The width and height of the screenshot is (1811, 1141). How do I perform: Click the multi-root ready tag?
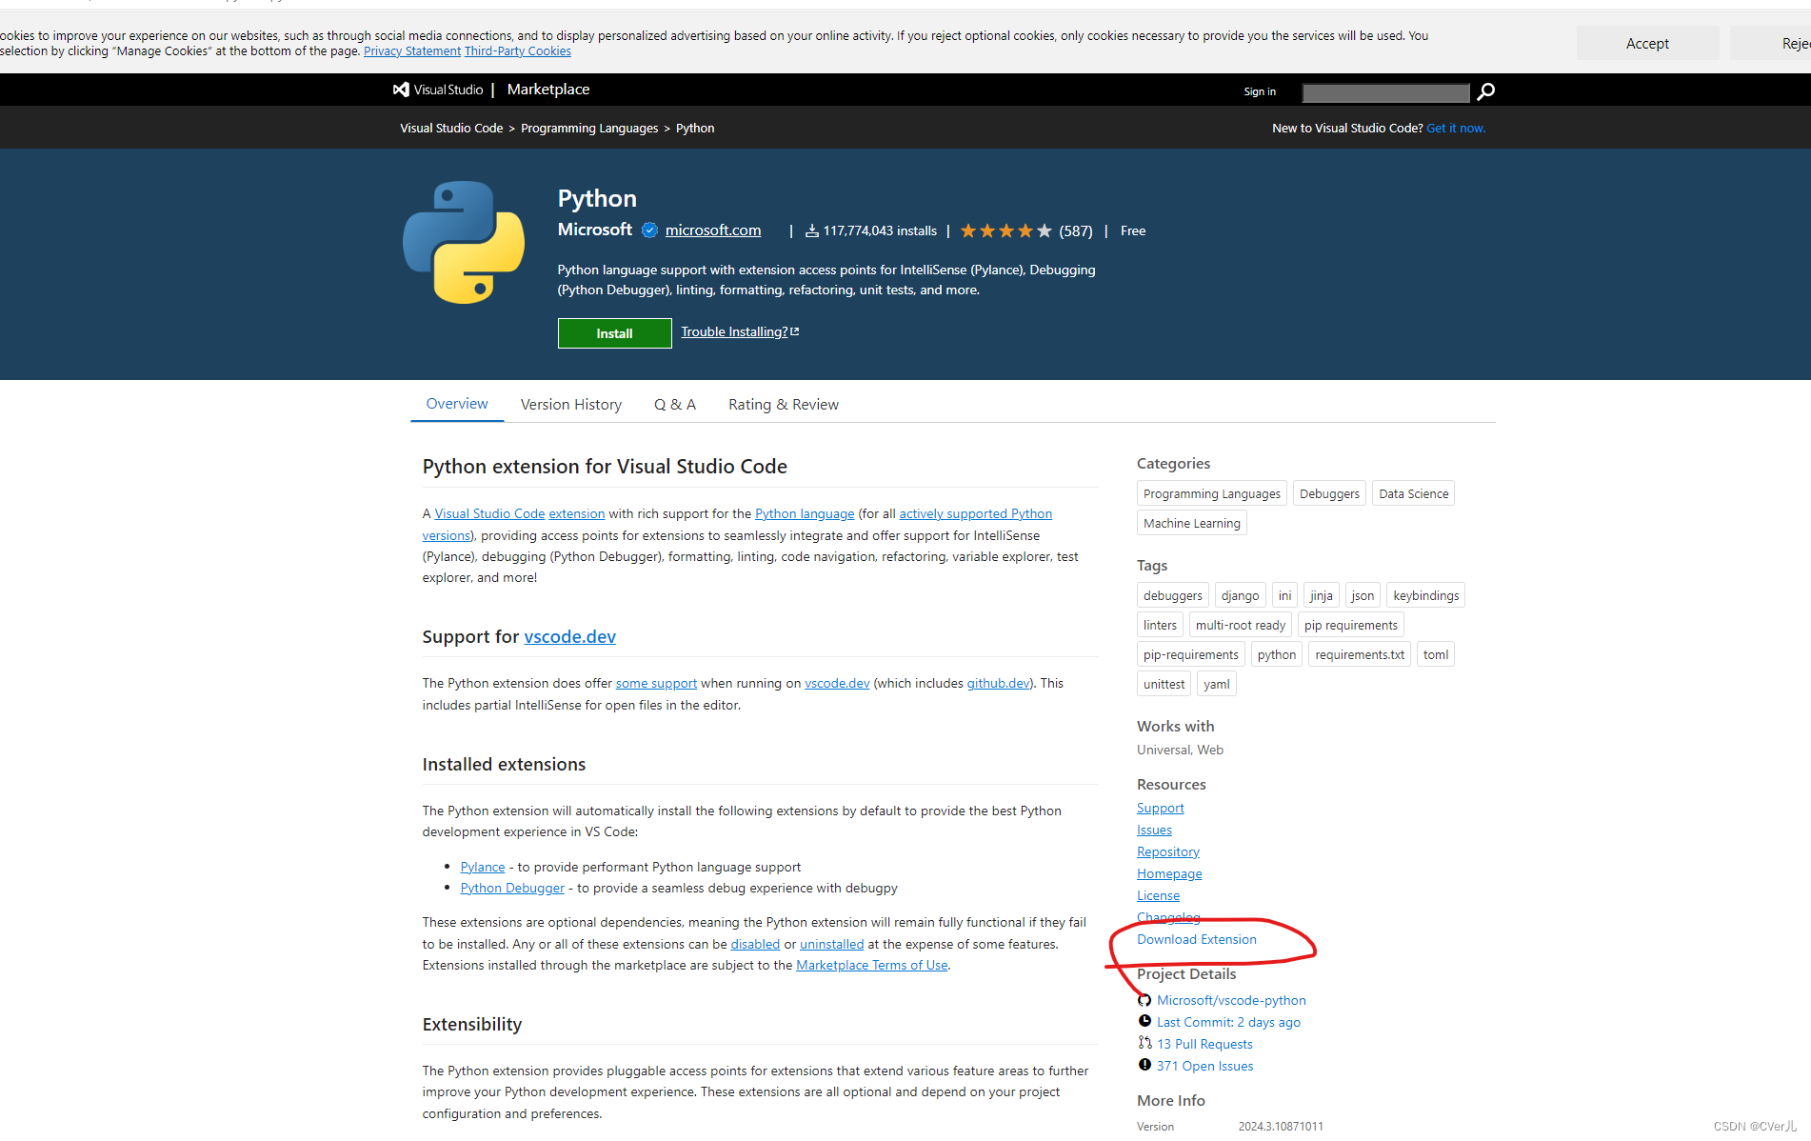1241,625
